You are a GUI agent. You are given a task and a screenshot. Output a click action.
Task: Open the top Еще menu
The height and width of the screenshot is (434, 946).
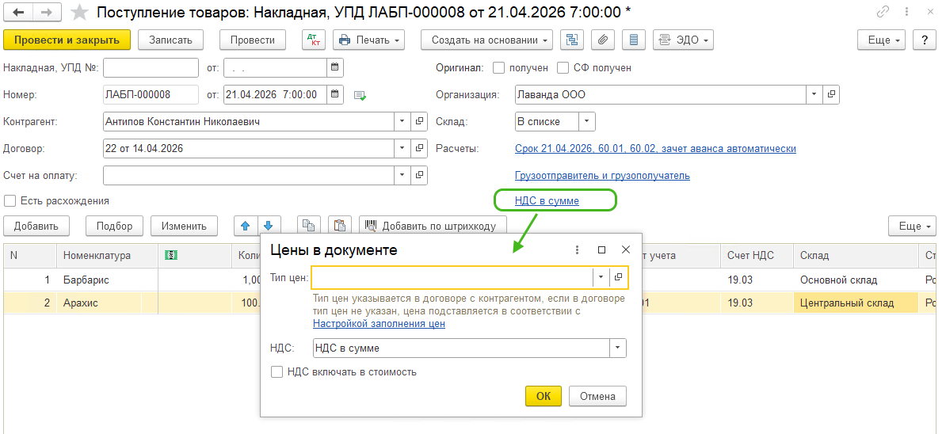[882, 40]
